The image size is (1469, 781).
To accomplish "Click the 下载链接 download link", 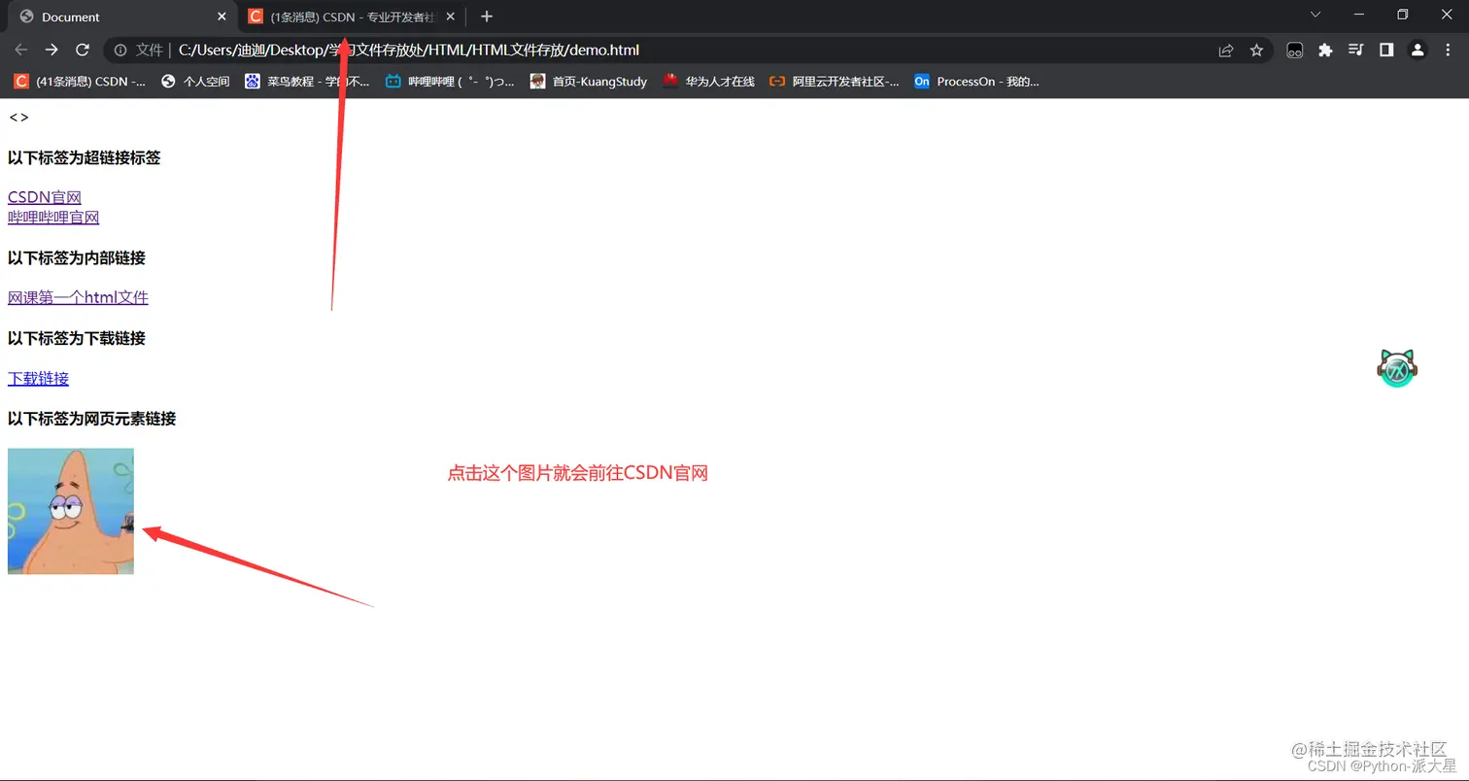I will [38, 378].
